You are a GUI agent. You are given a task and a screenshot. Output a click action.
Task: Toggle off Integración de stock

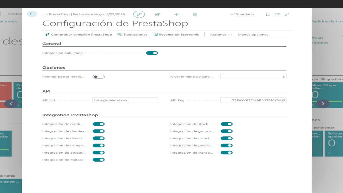(226, 124)
